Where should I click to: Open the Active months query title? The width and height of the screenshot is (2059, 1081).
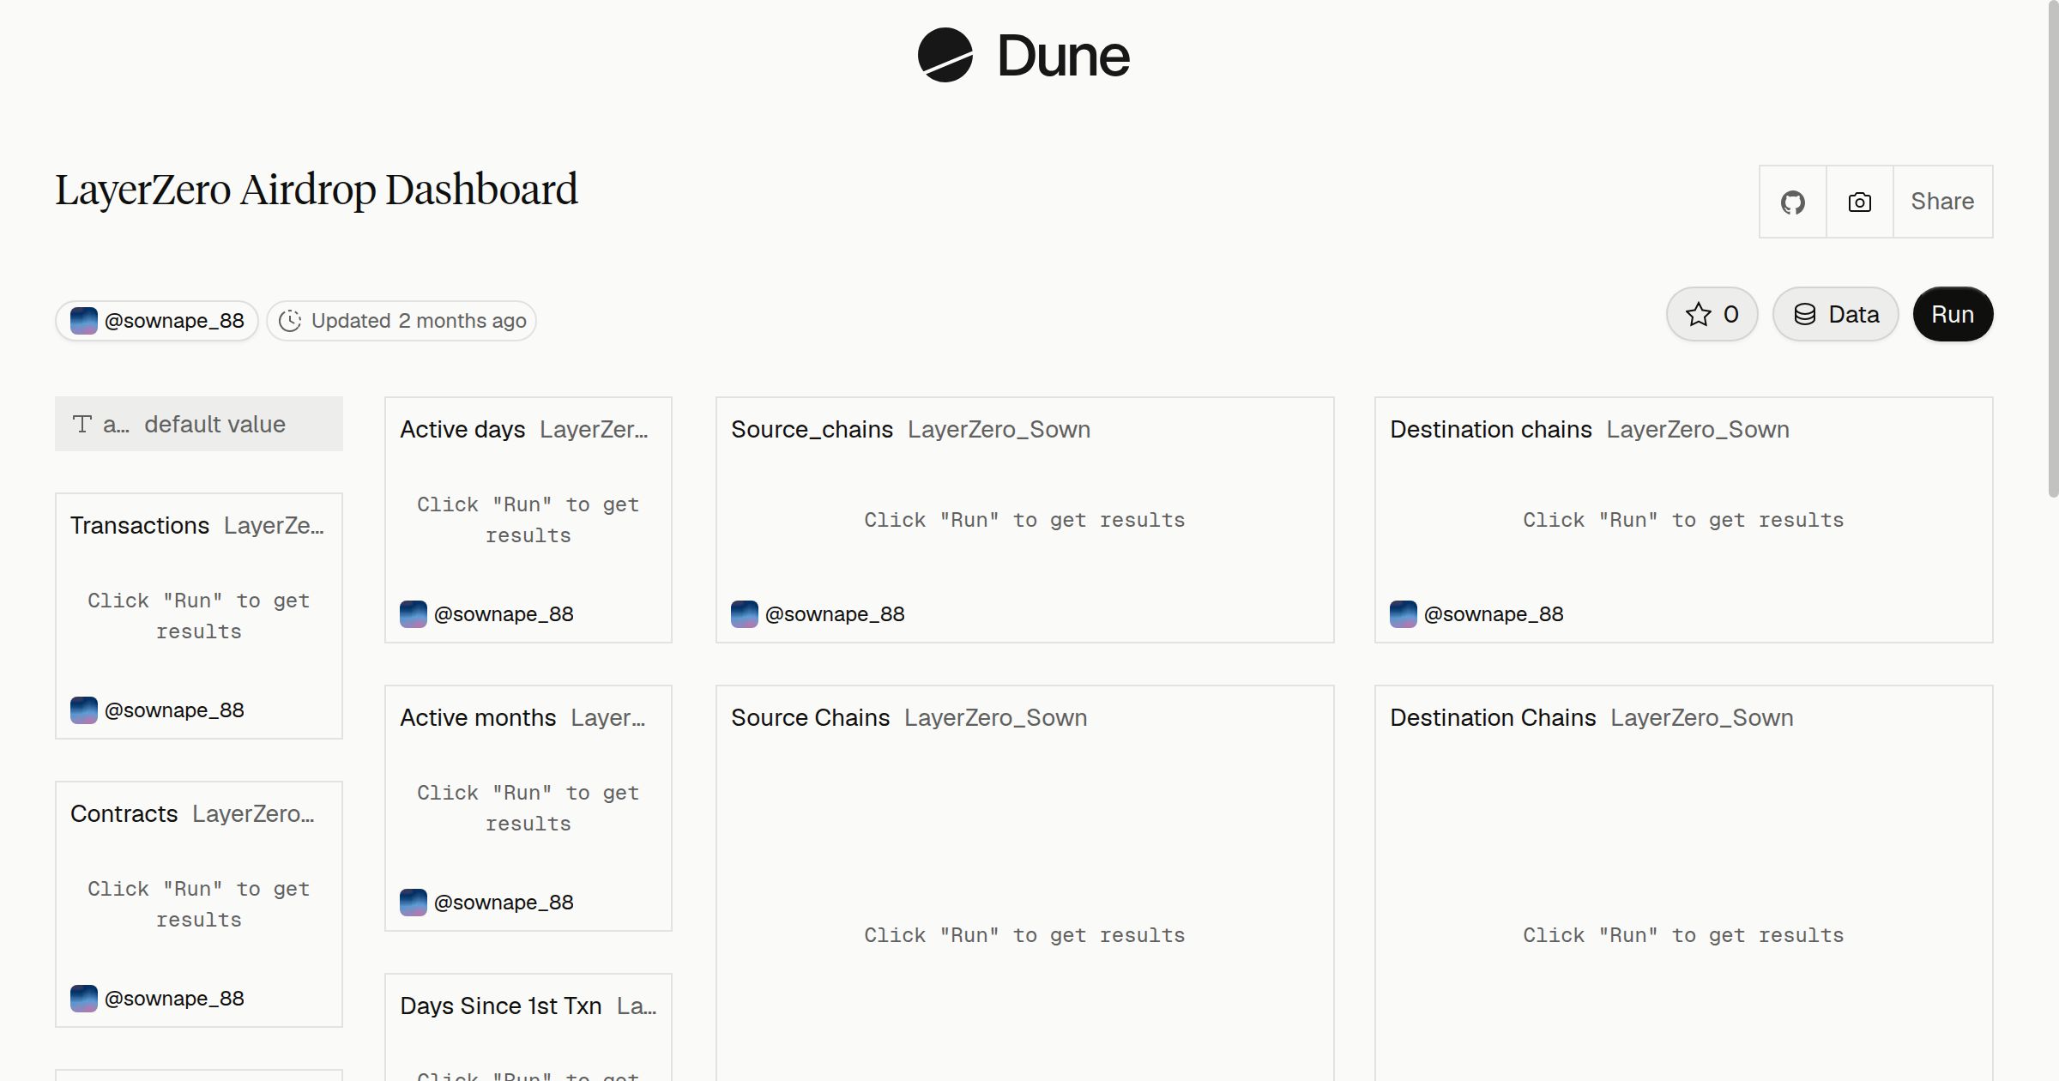tap(478, 717)
